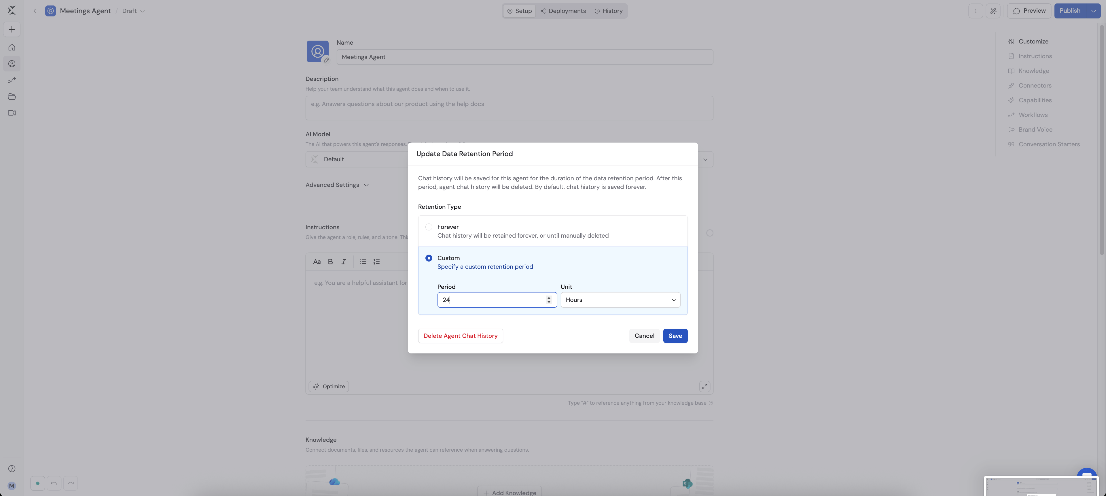Decrease the Period value with down stepper
The image size is (1106, 496).
549,302
